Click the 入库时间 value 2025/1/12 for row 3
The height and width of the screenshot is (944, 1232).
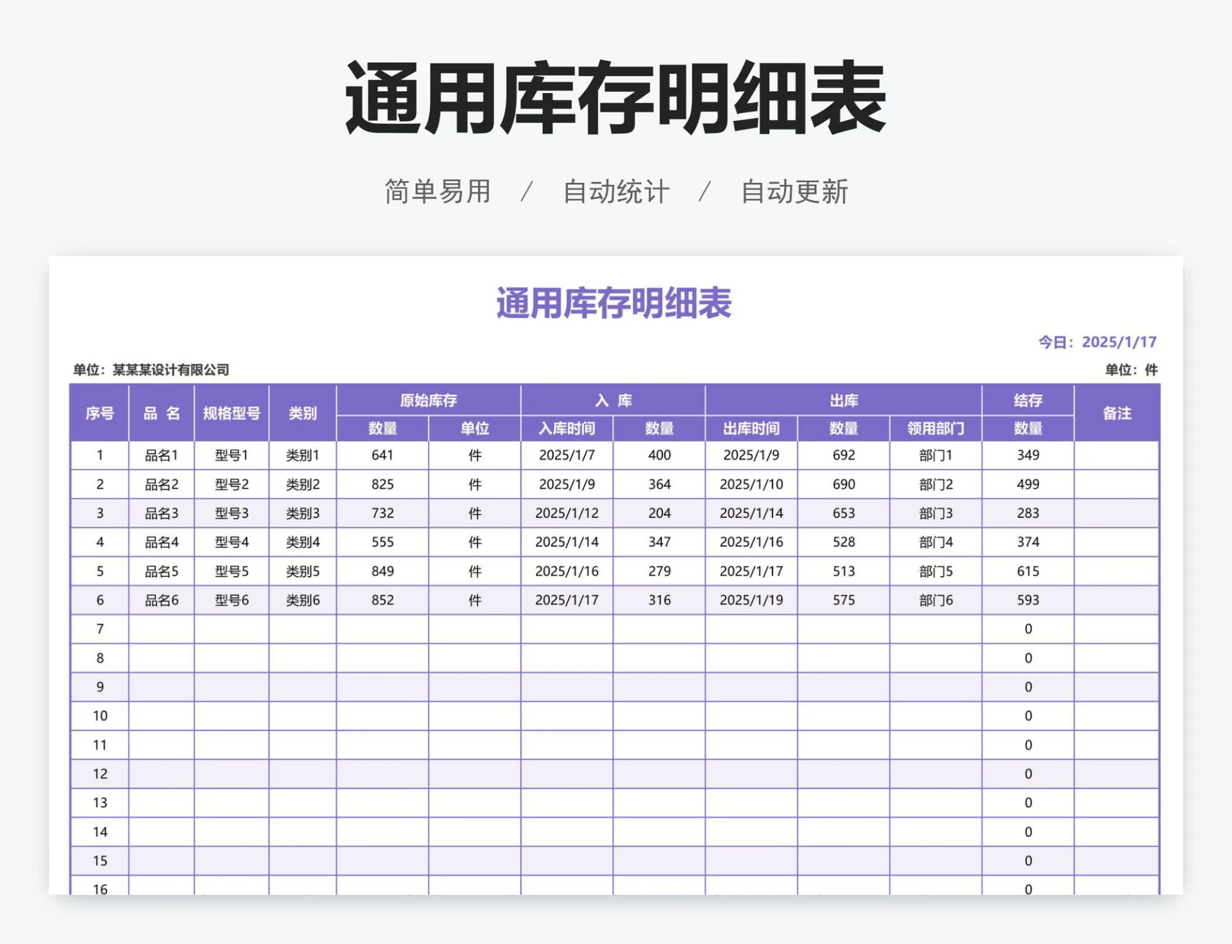[567, 513]
